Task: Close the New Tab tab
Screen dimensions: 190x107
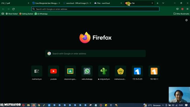Action: click(152, 3)
